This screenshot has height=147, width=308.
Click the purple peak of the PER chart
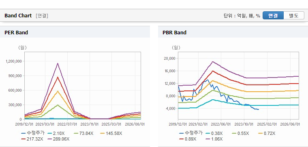58,63
